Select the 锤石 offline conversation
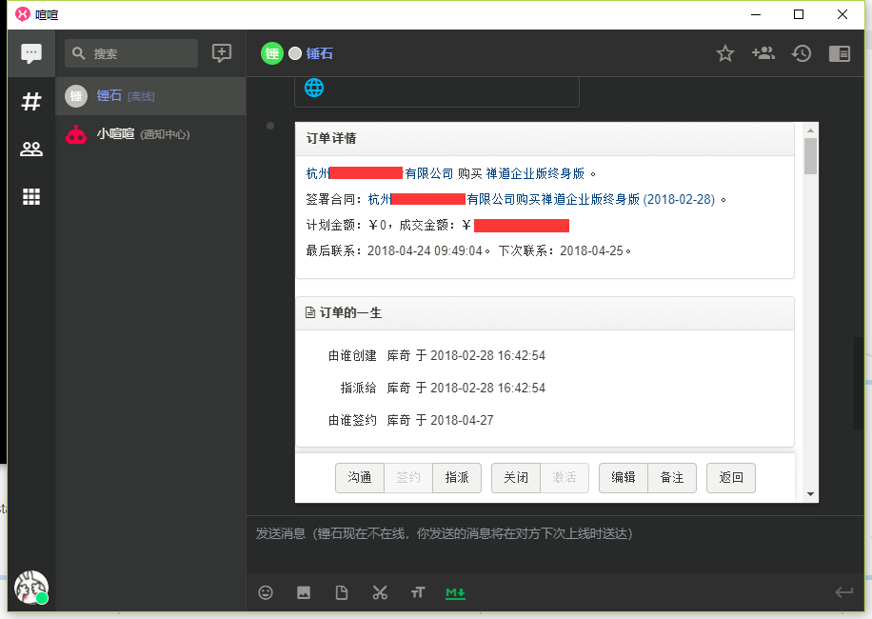Image resolution: width=872 pixels, height=619 pixels. click(x=150, y=96)
